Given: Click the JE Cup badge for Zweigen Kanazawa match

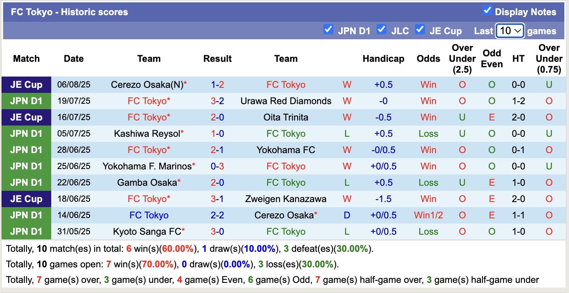Looking at the screenshot, I should click(x=26, y=199).
